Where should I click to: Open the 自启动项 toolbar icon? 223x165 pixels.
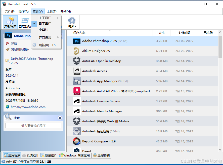[x=25, y=21]
